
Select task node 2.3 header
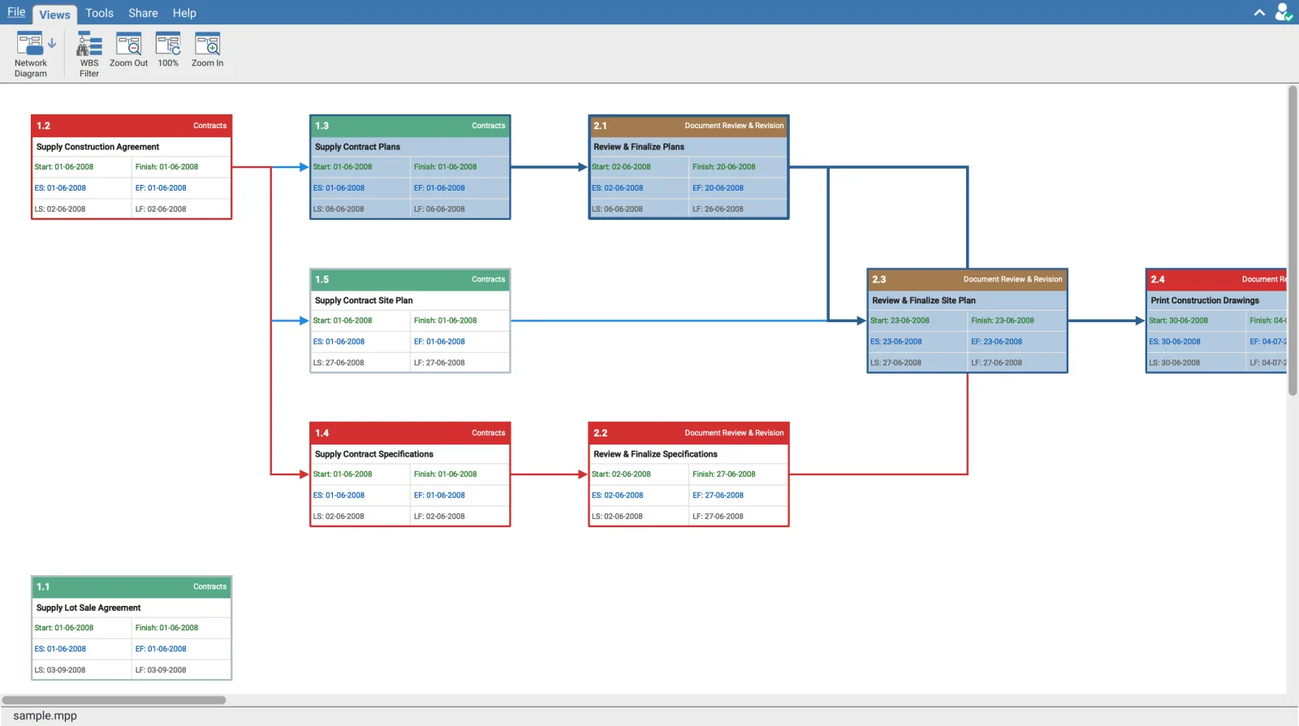[x=967, y=279]
